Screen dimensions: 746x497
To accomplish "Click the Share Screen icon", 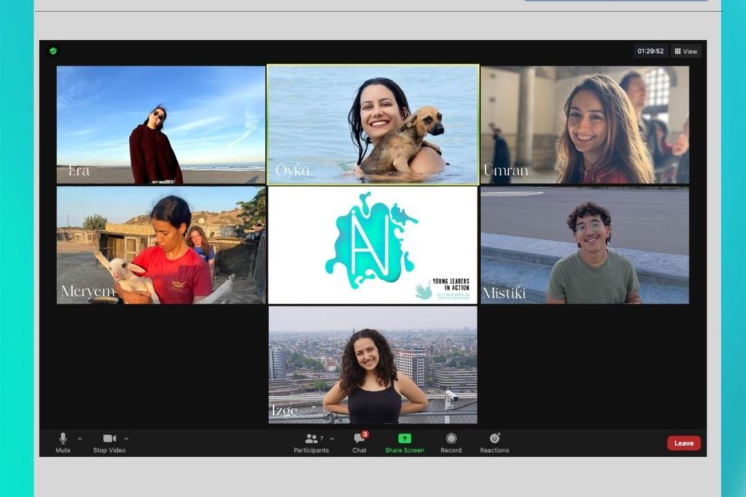I will click(405, 442).
